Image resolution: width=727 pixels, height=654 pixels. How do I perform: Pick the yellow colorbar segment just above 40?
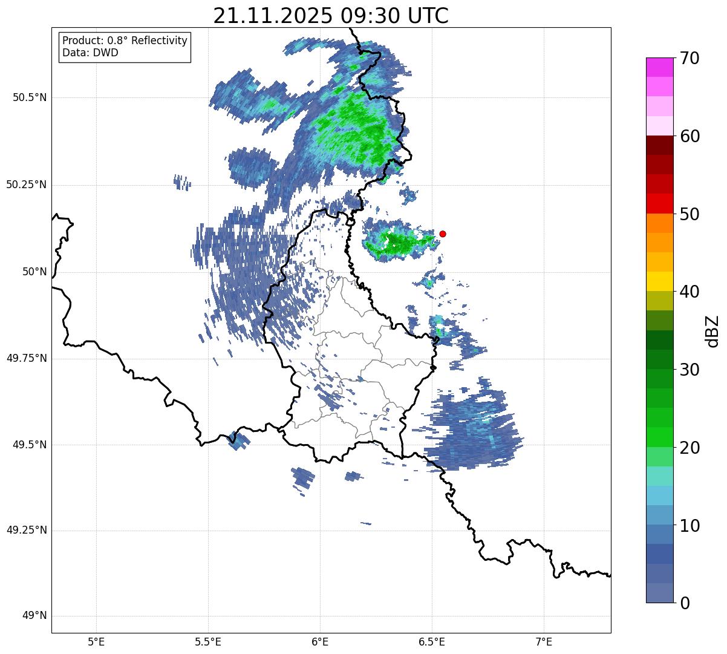click(660, 281)
